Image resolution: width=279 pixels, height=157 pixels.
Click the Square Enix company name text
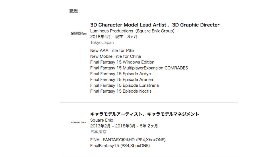[x=102, y=120]
